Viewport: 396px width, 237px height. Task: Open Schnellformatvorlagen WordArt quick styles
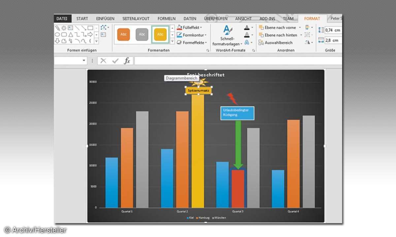227,36
